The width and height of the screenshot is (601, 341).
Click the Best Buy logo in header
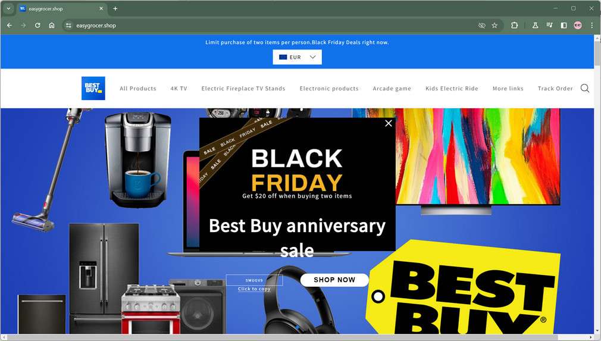coord(93,88)
